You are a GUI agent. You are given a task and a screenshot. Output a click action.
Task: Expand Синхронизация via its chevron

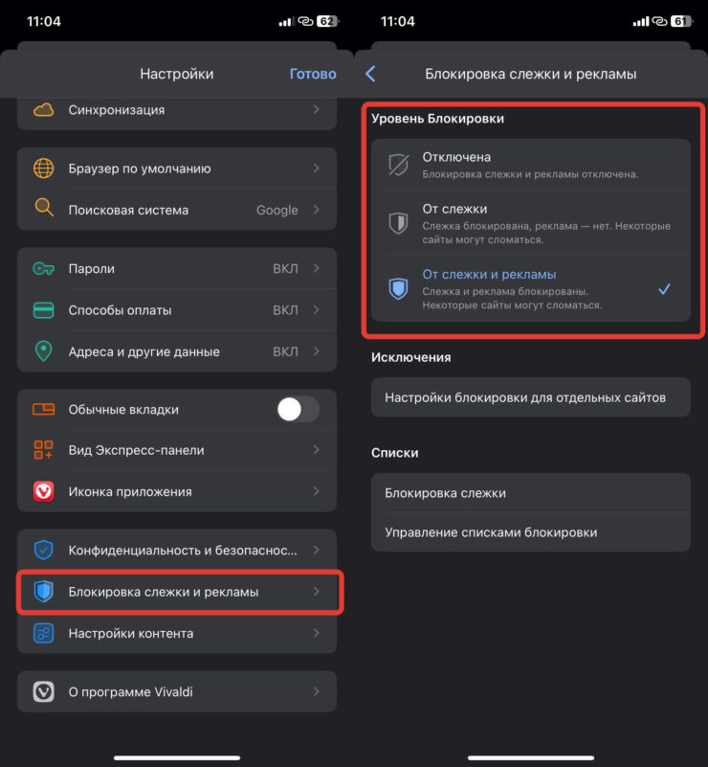click(x=316, y=109)
